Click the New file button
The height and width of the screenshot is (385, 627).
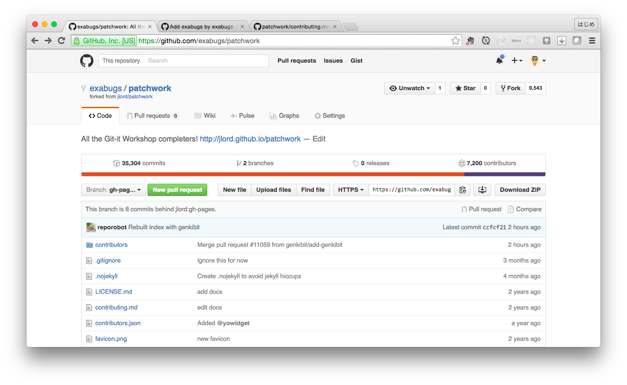[234, 190]
